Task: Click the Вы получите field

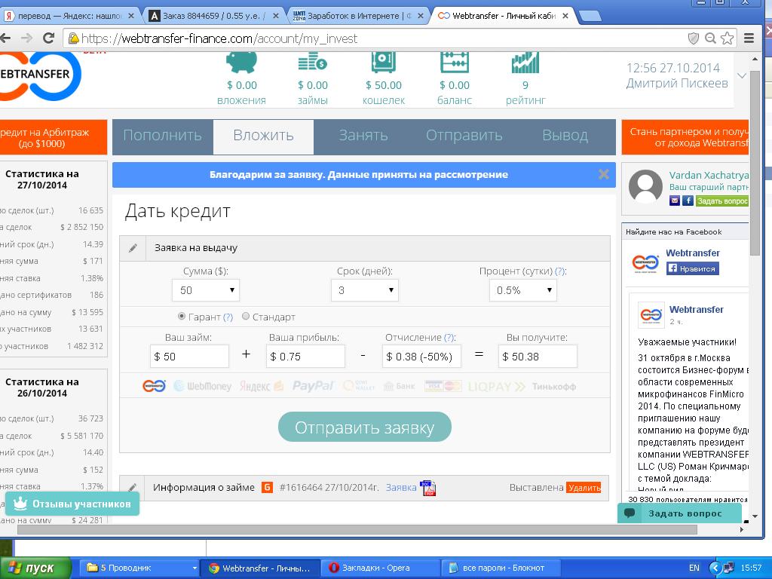Action: pyautogui.click(x=538, y=357)
